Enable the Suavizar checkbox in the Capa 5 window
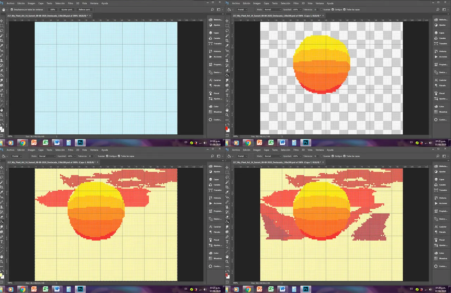This screenshot has width=451, height=293. coord(96,156)
